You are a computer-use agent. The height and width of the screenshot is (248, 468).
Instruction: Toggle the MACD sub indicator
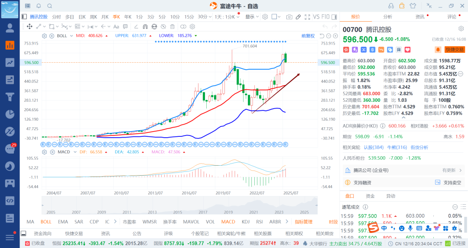coord(228,222)
